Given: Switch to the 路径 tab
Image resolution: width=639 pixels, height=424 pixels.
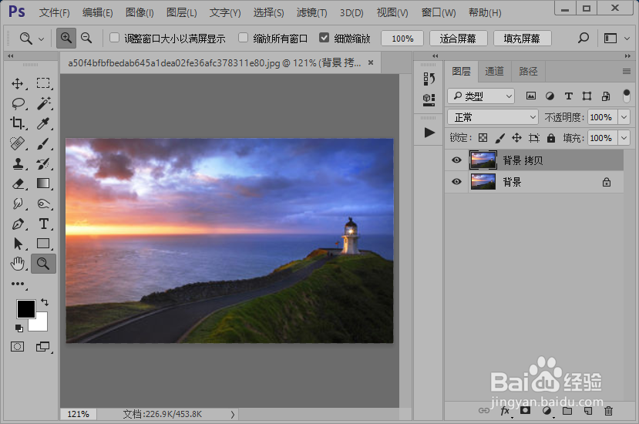Looking at the screenshot, I should click(528, 72).
